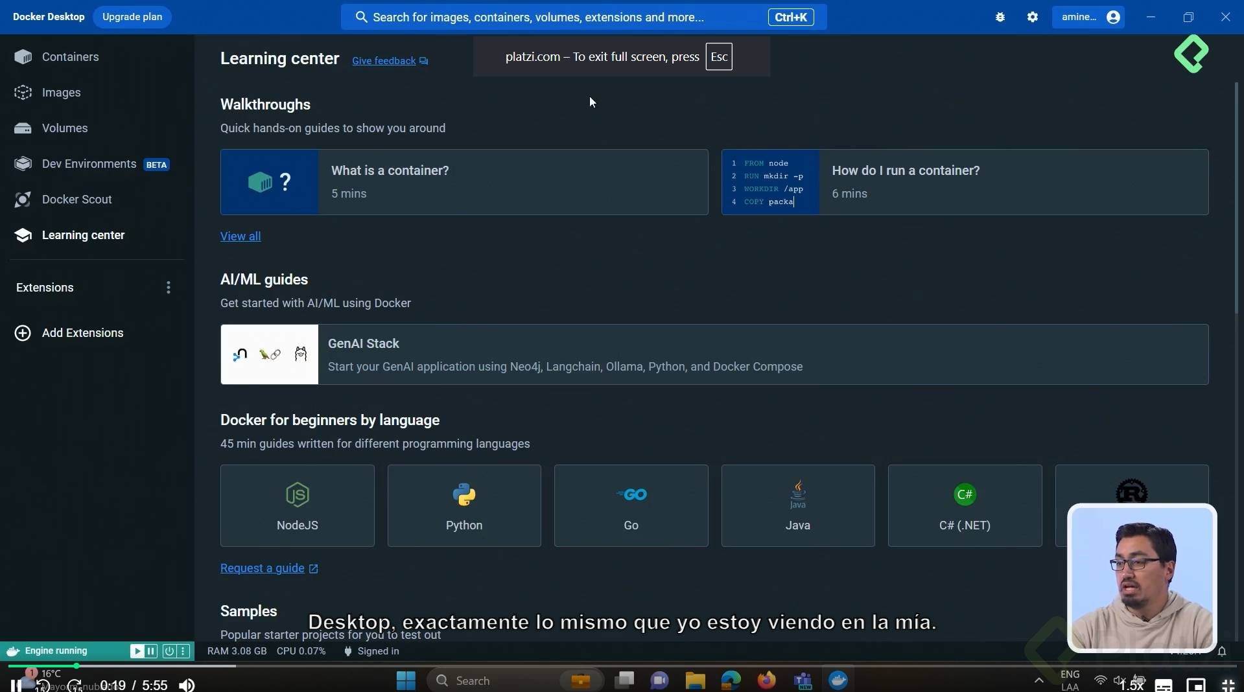Click the Docker search input field

(583, 17)
